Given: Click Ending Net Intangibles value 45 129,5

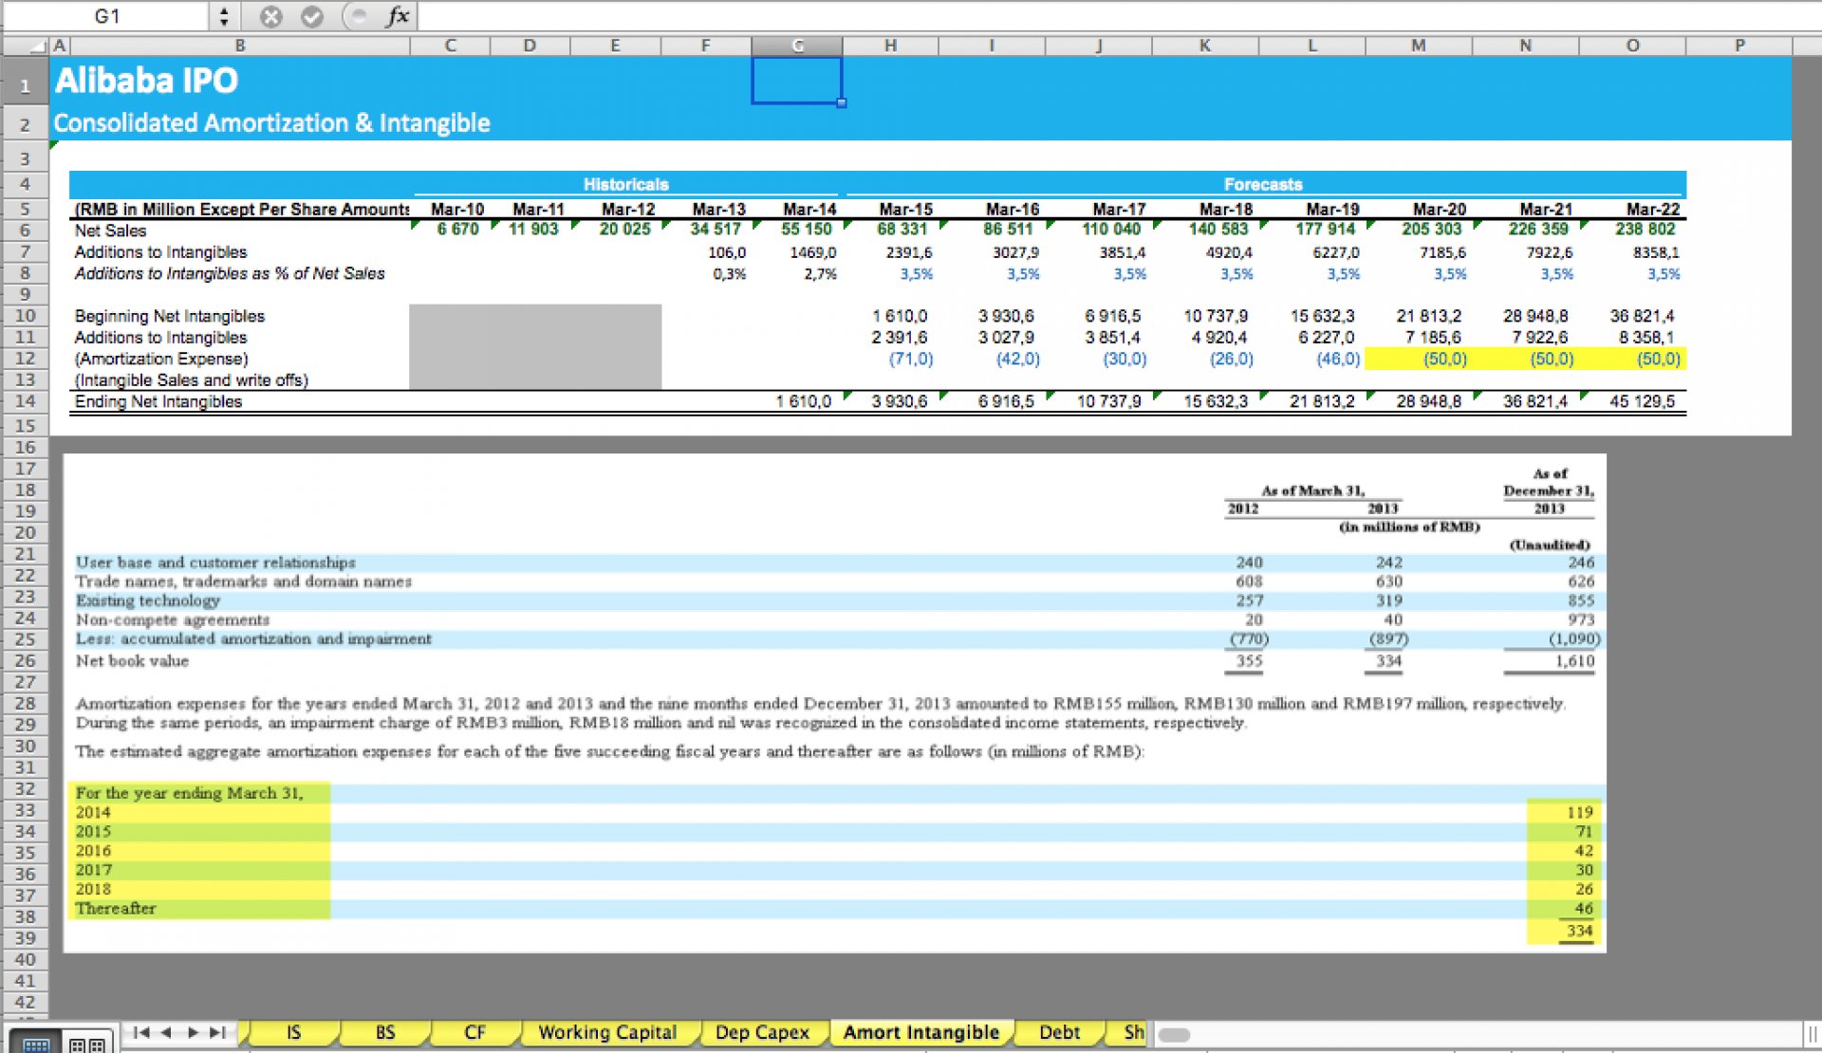Looking at the screenshot, I should 1643,401.
